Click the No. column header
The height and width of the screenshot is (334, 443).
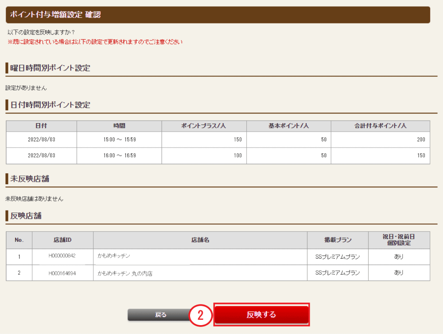coord(19,240)
